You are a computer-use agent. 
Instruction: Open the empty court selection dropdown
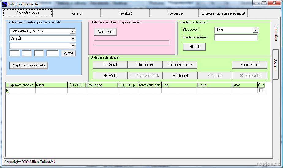coord(73,46)
